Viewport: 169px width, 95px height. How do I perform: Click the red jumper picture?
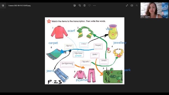(59, 32)
